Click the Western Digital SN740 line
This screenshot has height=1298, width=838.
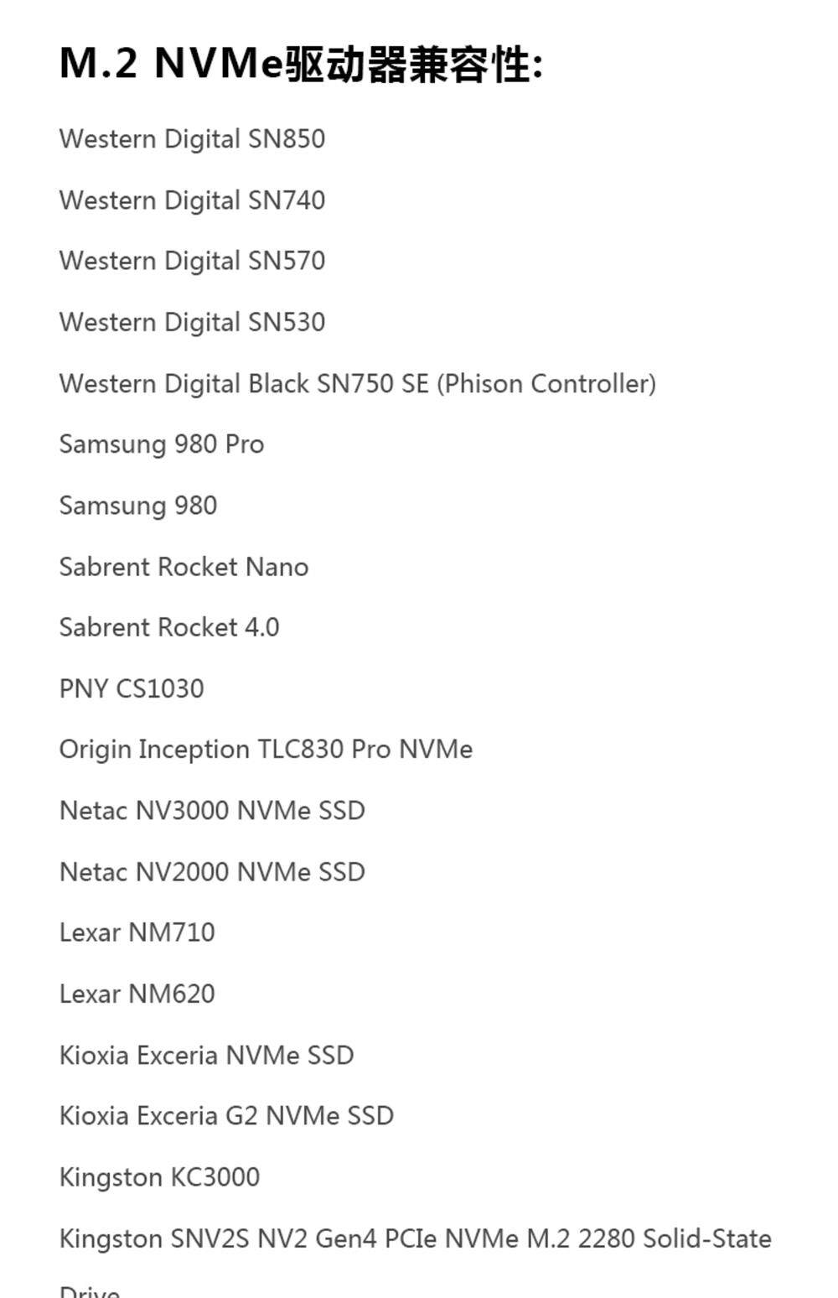(x=192, y=200)
